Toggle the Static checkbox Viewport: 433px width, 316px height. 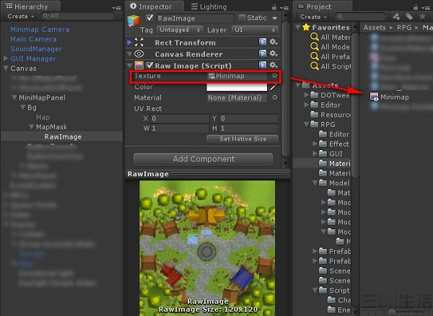click(242, 18)
